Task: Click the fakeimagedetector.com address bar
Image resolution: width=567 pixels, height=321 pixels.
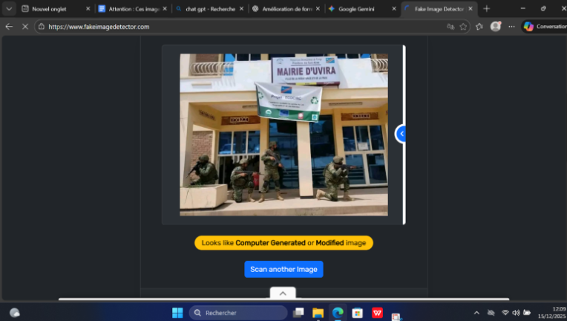Action: pos(223,26)
